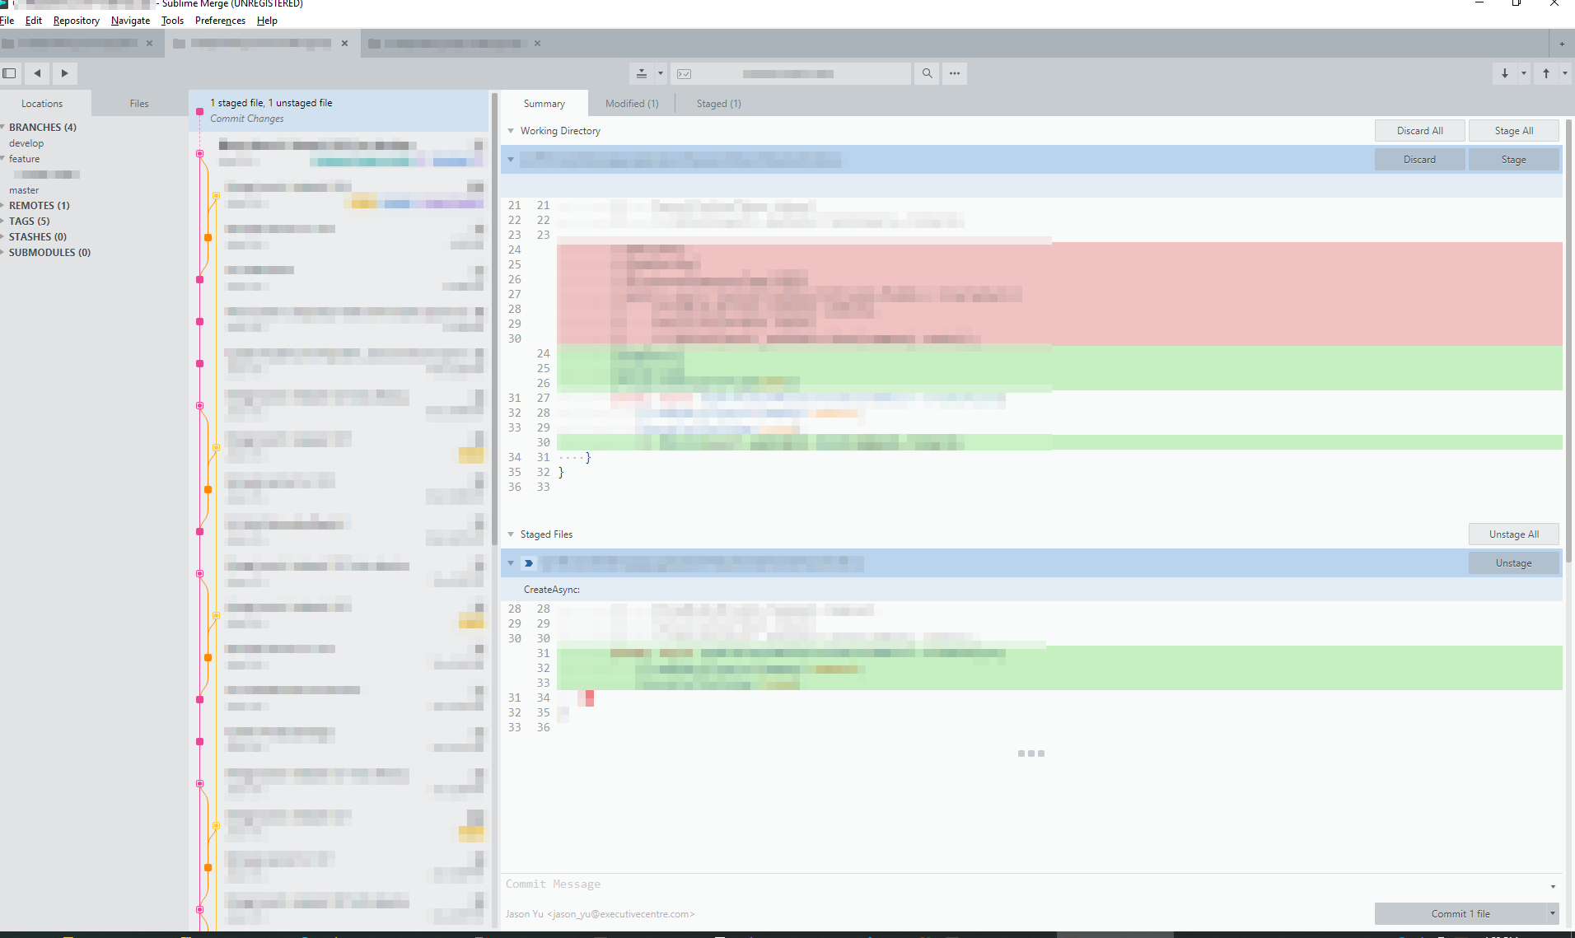Select the Pull down-arrow icon

[1506, 73]
